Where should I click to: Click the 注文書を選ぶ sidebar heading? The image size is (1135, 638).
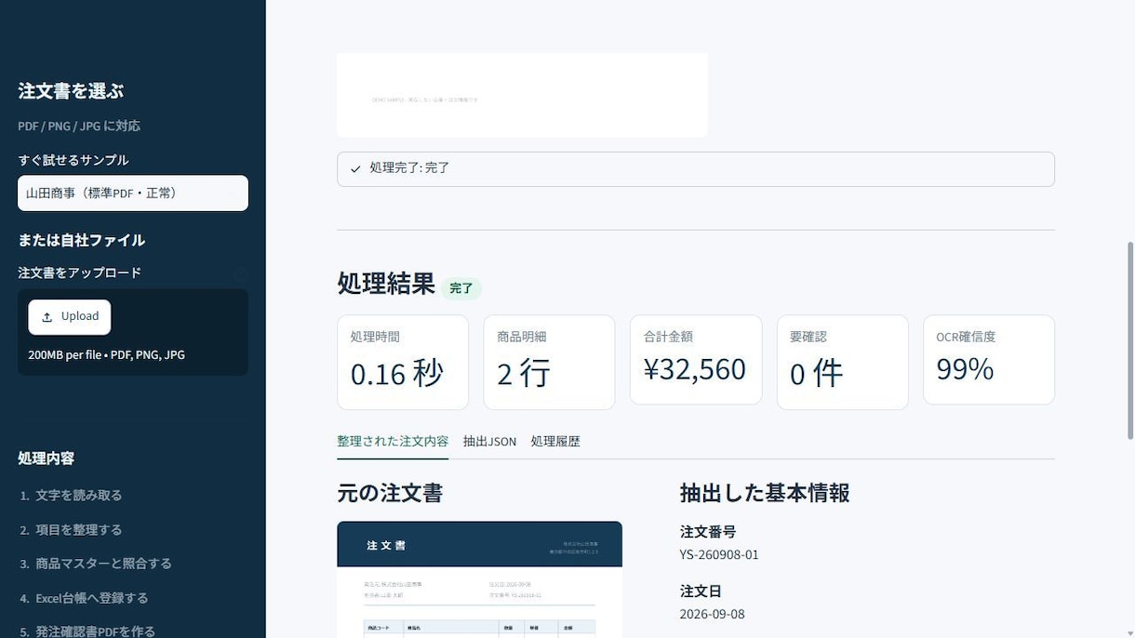coord(71,91)
